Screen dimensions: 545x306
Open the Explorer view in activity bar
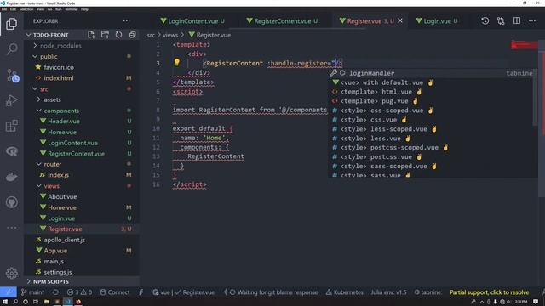click(11, 24)
